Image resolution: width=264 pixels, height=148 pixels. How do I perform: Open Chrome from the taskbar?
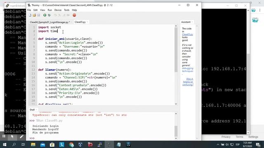click(71, 144)
